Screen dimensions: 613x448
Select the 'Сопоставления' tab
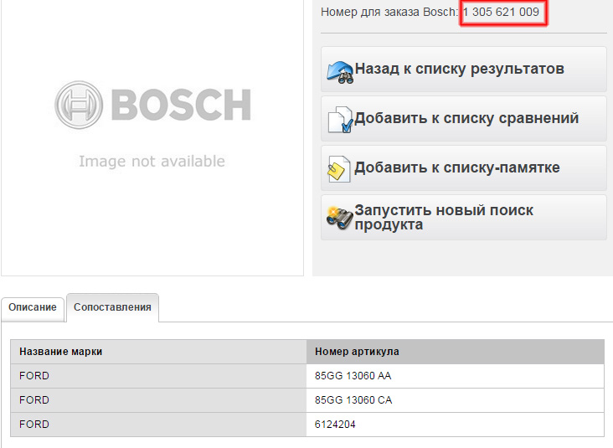tap(112, 307)
